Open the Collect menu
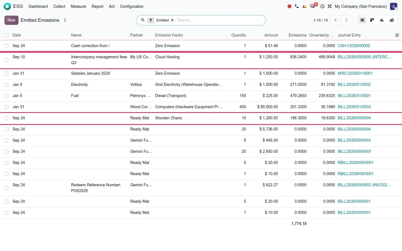Screen dimensions: 402x251 click(59, 6)
